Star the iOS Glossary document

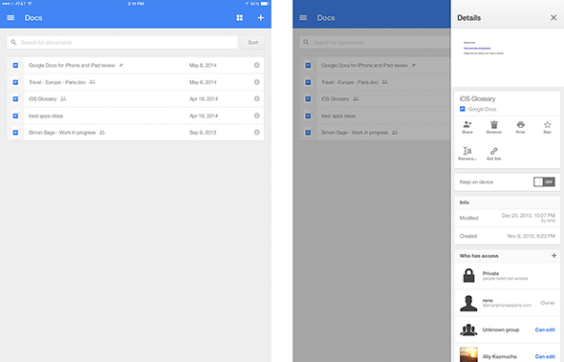click(x=547, y=127)
